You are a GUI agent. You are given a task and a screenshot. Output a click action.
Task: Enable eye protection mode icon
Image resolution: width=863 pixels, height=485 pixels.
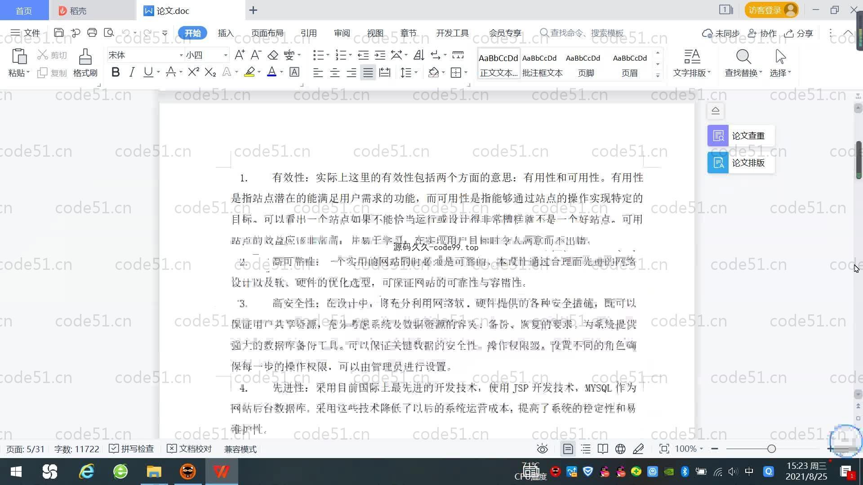click(x=543, y=449)
